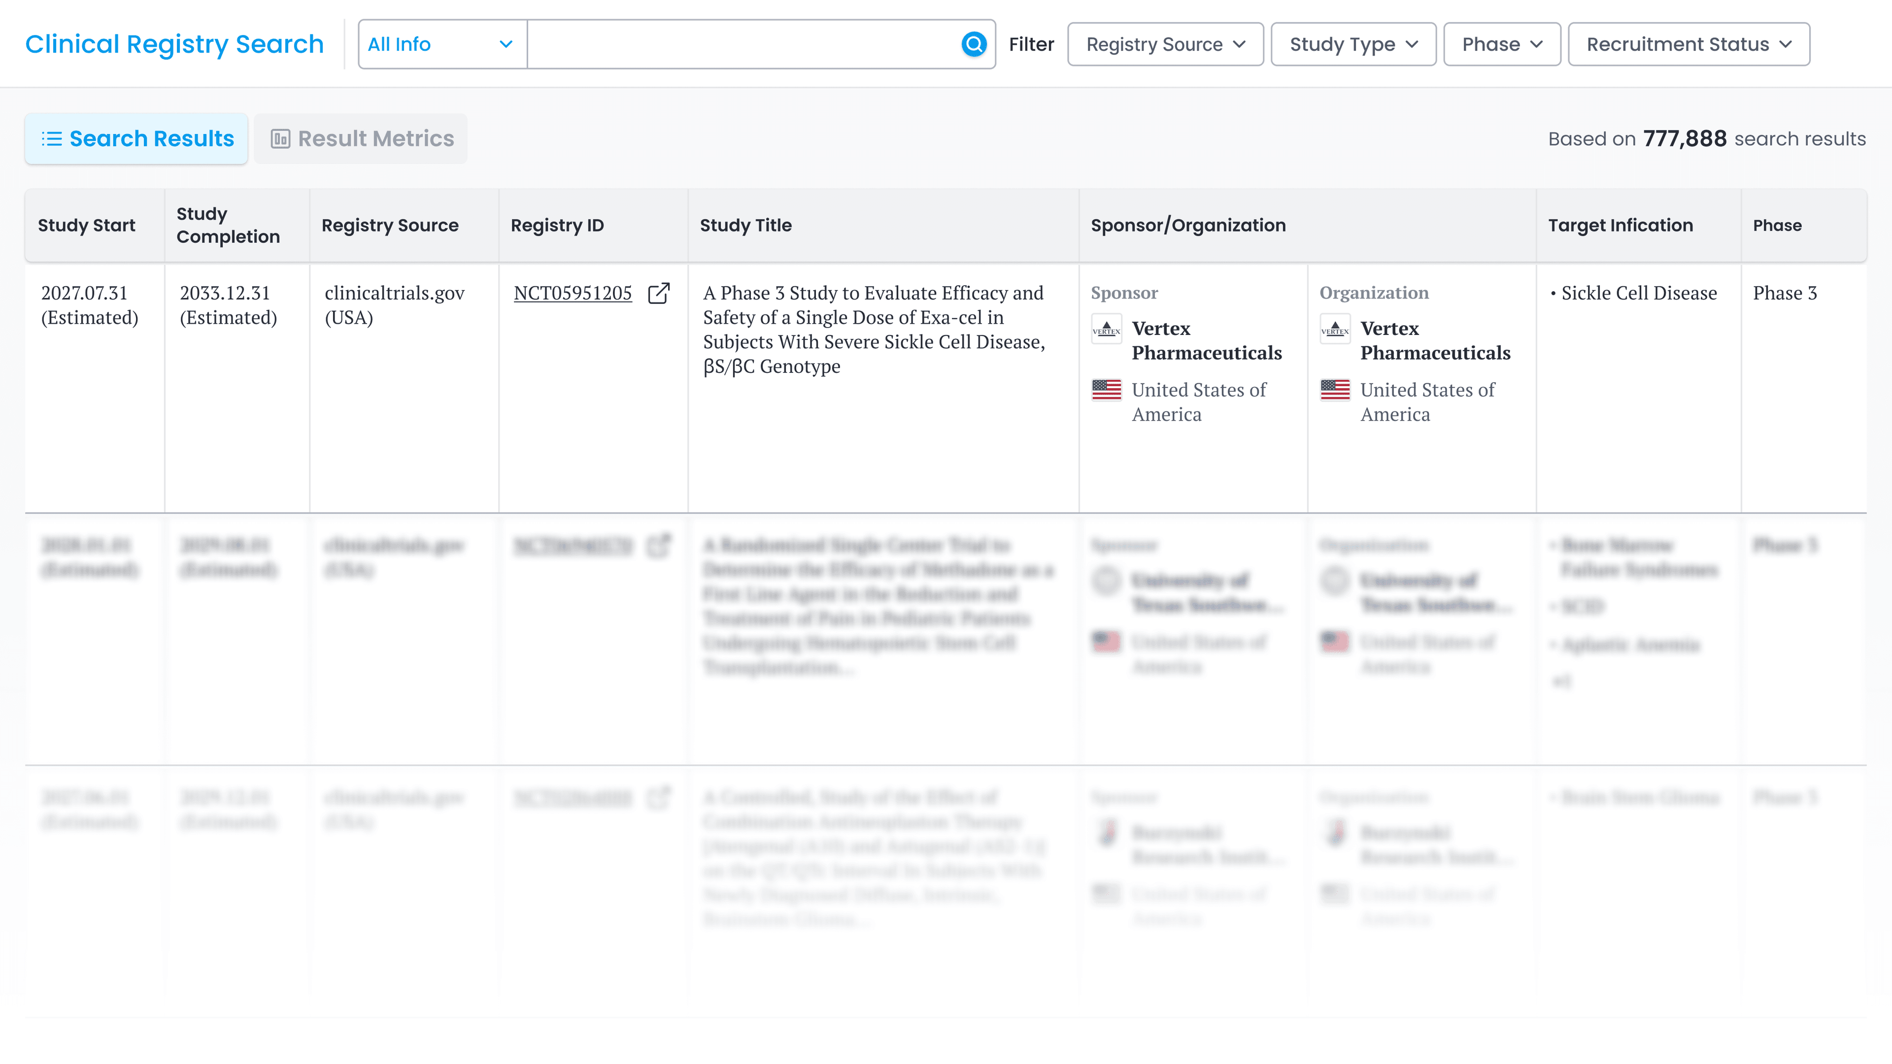The image size is (1892, 1064).
Task: Click the Organization label in first row
Action: click(1374, 293)
